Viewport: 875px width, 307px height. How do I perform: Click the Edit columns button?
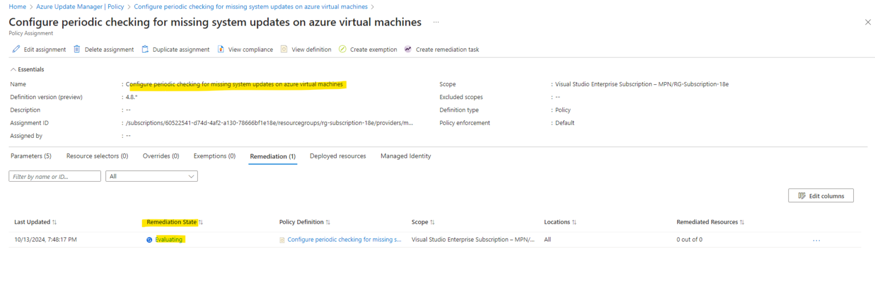[821, 196]
